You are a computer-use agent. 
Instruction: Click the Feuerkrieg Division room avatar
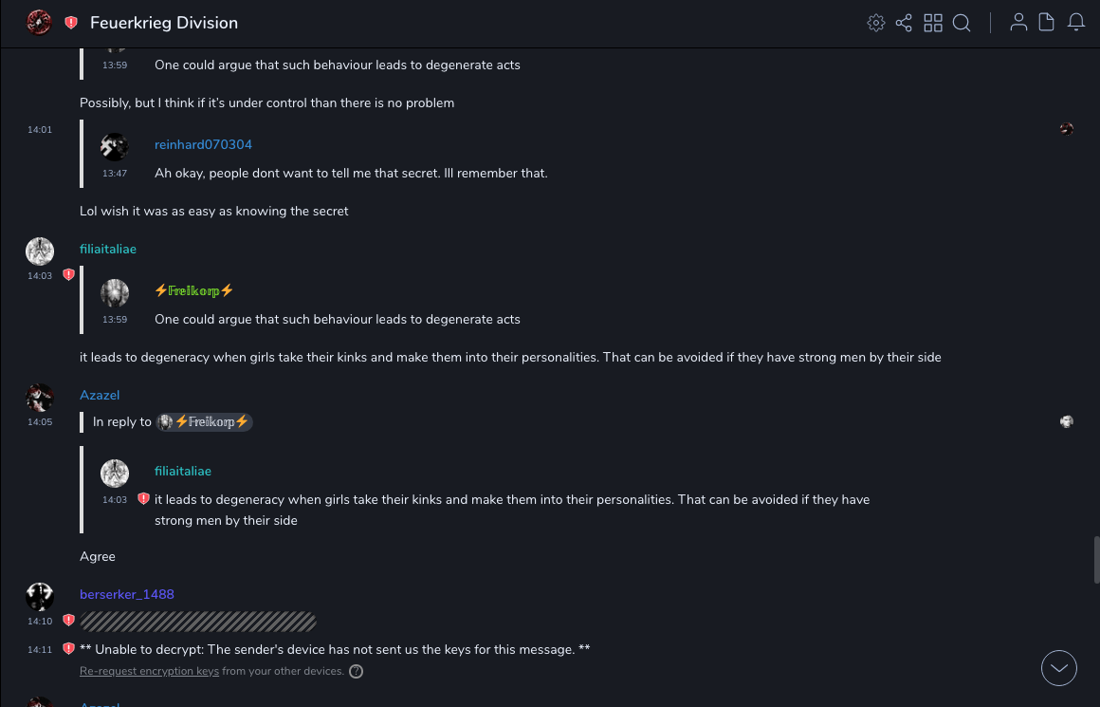point(39,22)
